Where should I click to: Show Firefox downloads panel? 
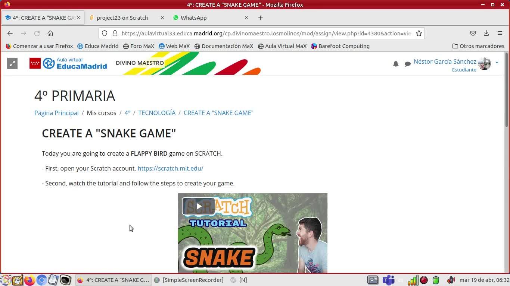tap(486, 34)
